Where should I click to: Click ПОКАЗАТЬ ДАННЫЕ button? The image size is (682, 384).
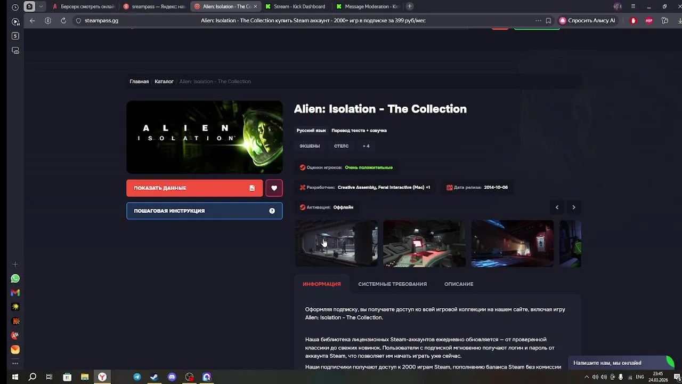194,188
